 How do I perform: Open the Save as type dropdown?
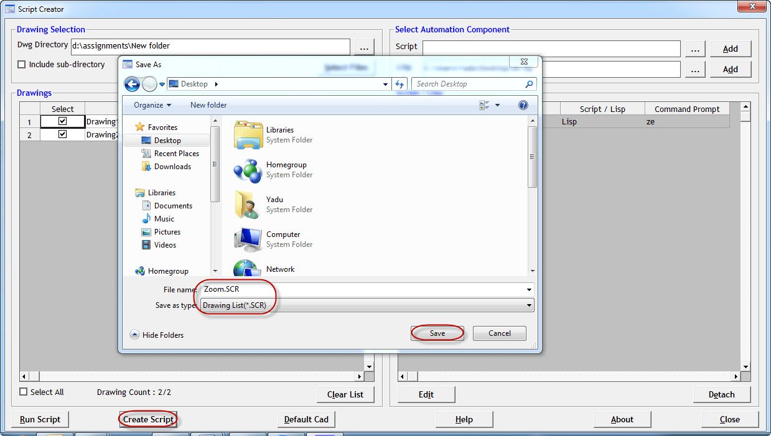point(528,305)
